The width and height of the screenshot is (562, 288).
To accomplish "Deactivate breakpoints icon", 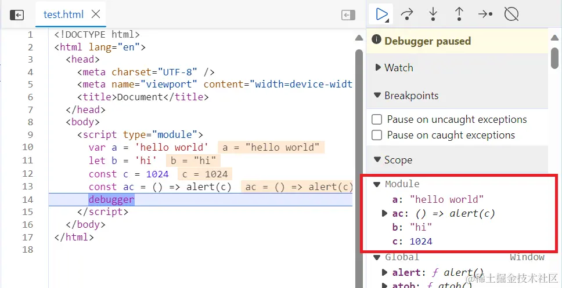I will pos(511,14).
